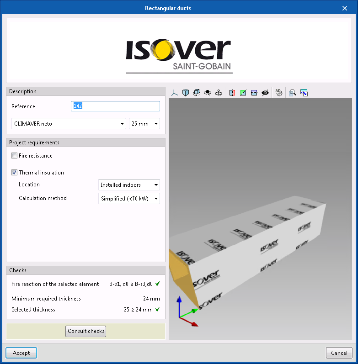Click the 'Minimum required thickness' label
This screenshot has width=358, height=364.
point(46,299)
